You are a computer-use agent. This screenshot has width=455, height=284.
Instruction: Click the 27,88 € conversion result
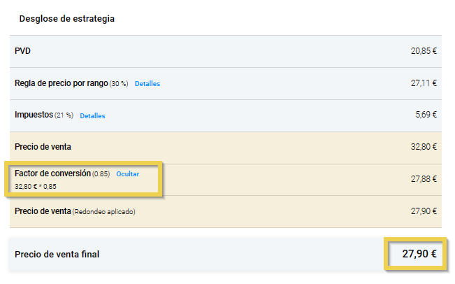424,179
